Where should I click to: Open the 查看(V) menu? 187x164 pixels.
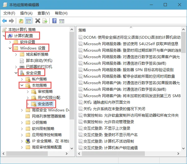tap(43, 13)
